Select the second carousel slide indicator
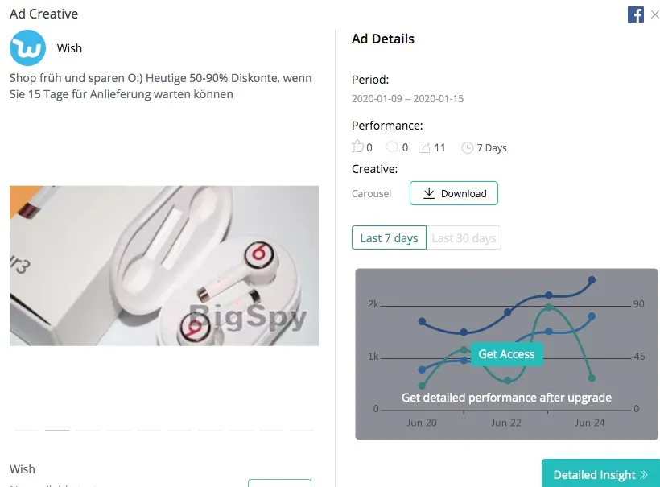Image resolution: width=660 pixels, height=487 pixels. pos(57,431)
